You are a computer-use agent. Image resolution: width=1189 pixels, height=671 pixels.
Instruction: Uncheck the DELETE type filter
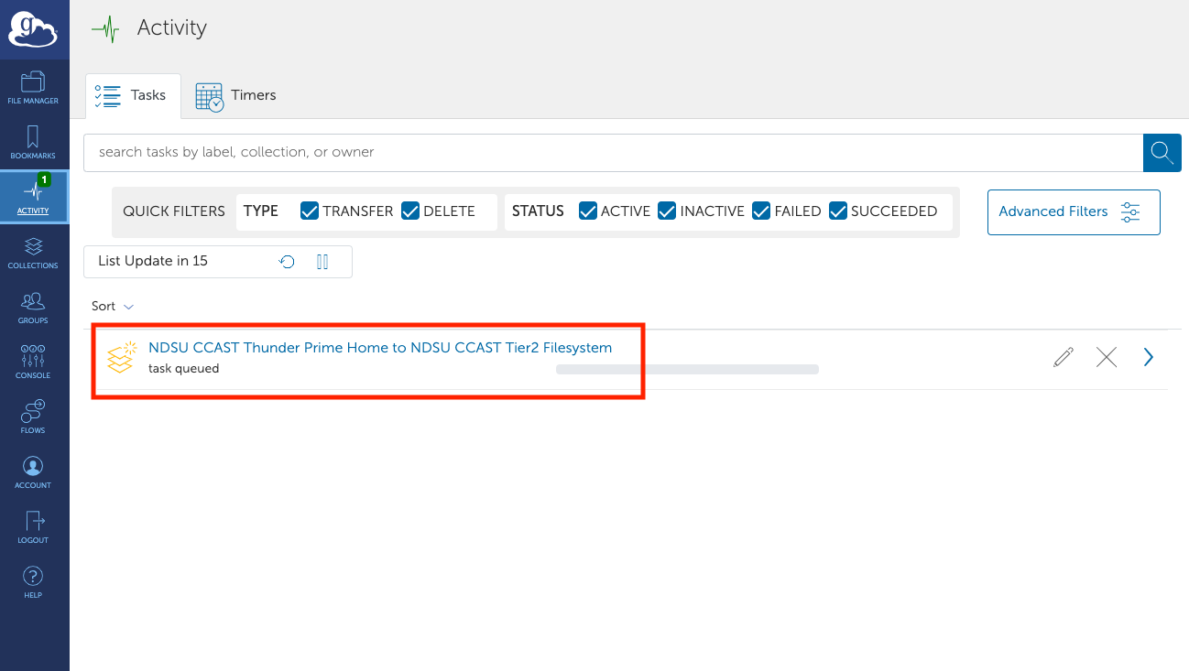(x=410, y=211)
